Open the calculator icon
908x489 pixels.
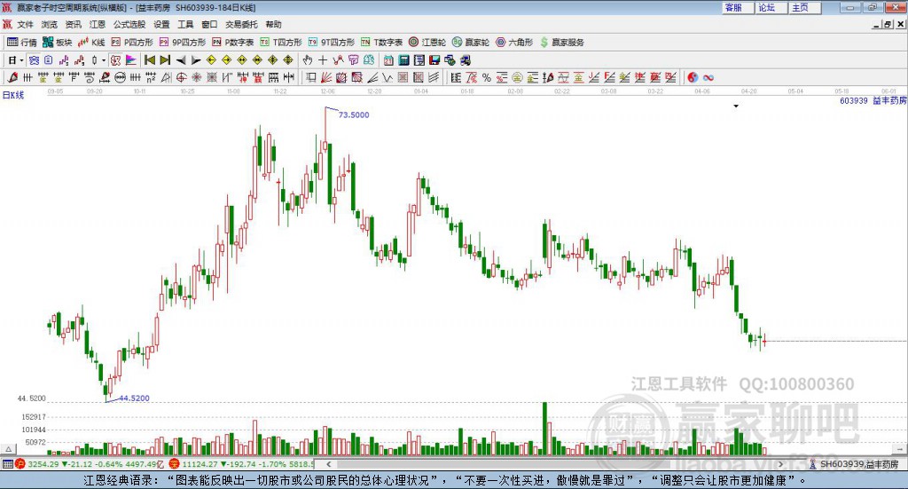pos(403,60)
